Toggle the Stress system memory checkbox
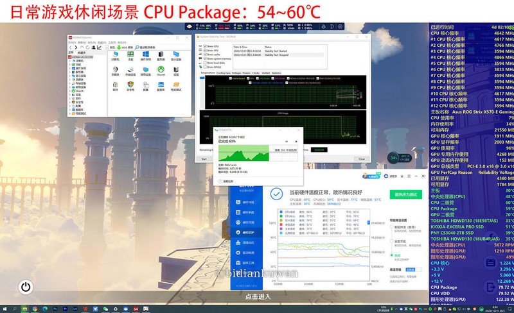The image size is (514, 313). [x=205, y=58]
